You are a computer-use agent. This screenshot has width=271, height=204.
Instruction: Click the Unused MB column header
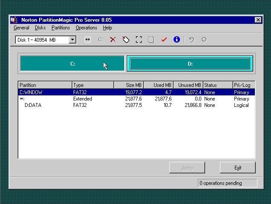tap(188, 85)
